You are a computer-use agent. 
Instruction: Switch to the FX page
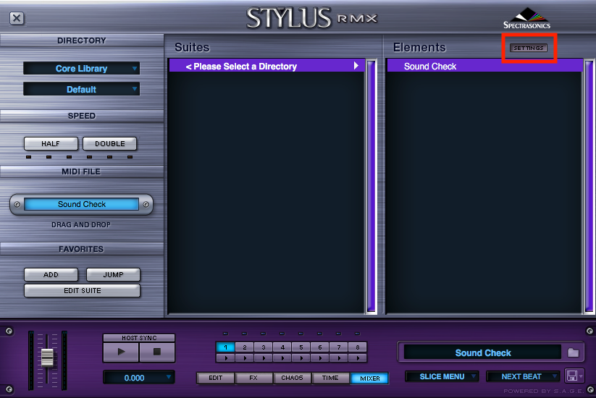(x=253, y=378)
